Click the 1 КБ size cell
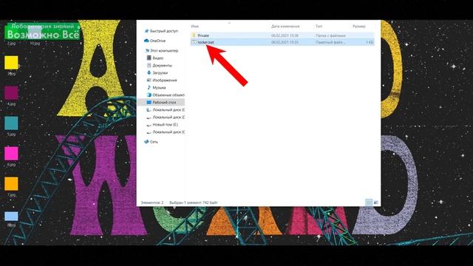 click(x=370, y=43)
